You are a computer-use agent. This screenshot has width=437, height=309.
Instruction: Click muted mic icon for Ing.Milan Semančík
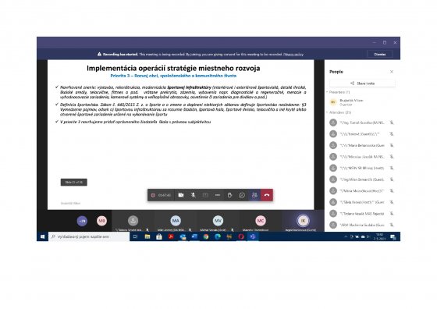point(392,179)
